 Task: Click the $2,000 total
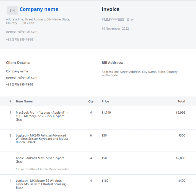[x=181, y=158]
